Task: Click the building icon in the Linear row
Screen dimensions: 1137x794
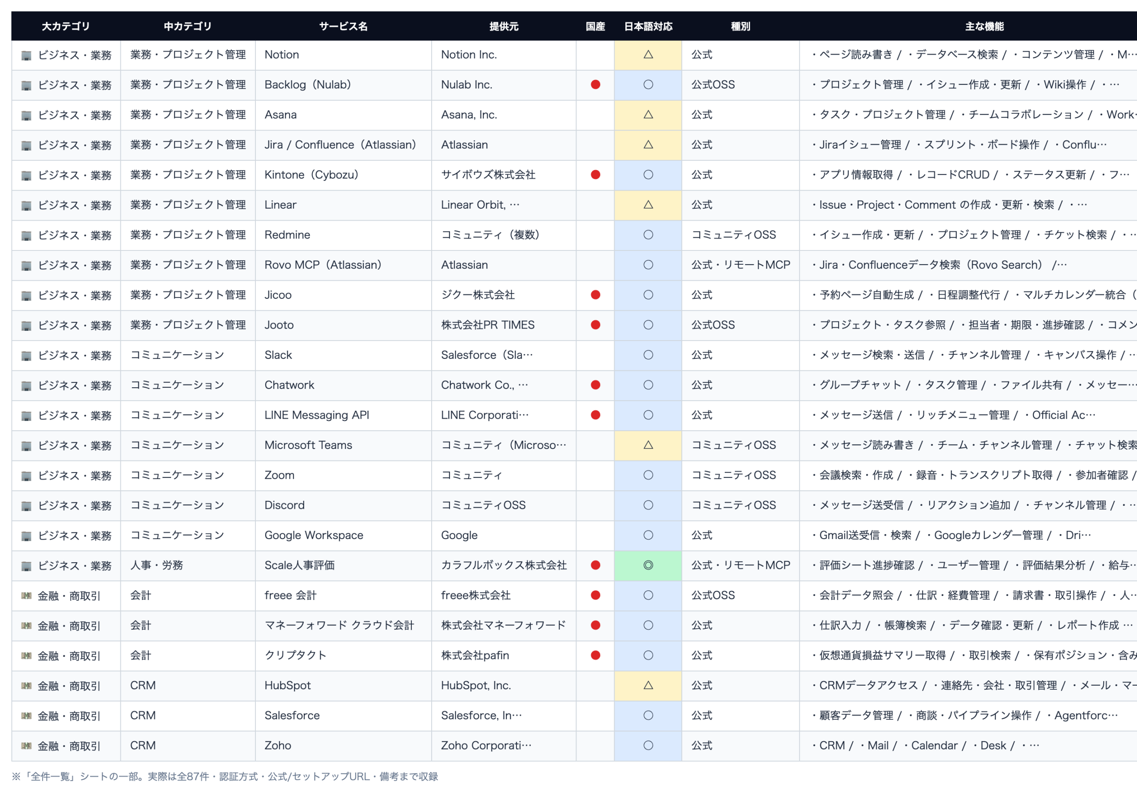Action: [x=26, y=206]
